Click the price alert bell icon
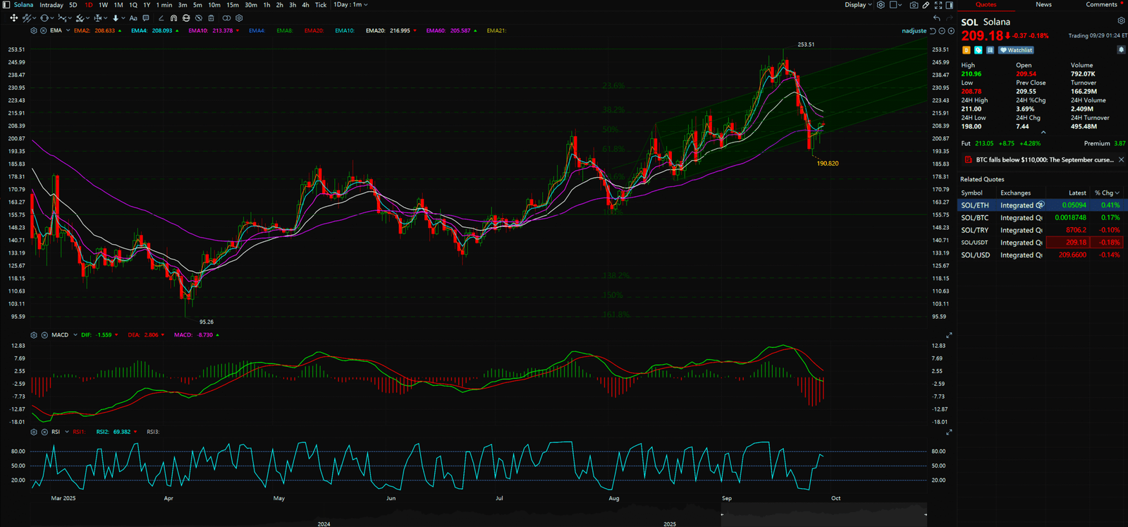 point(1121,50)
